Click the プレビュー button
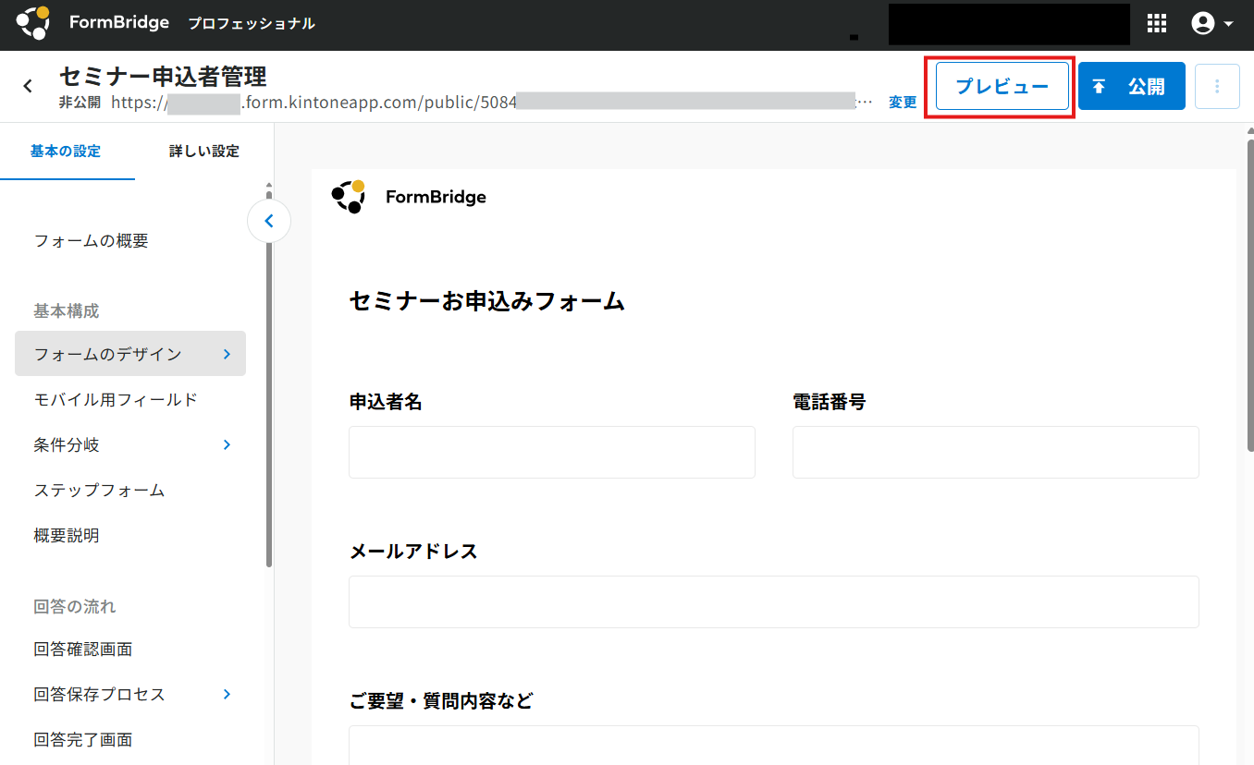Screen dimensions: 1254x765 pyautogui.click(x=1002, y=87)
